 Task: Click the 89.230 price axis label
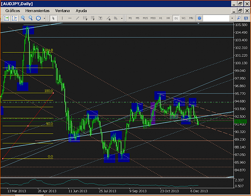tap(240, 139)
